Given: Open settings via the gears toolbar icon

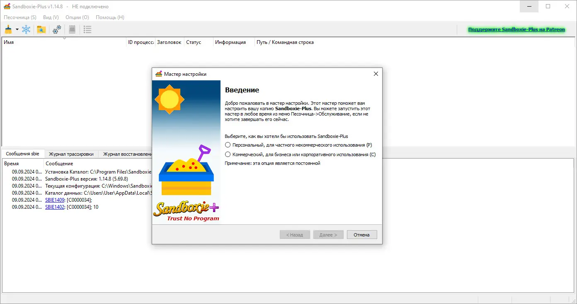Looking at the screenshot, I should (x=57, y=29).
